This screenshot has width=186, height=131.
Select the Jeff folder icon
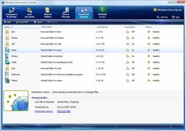[x=7, y=44]
